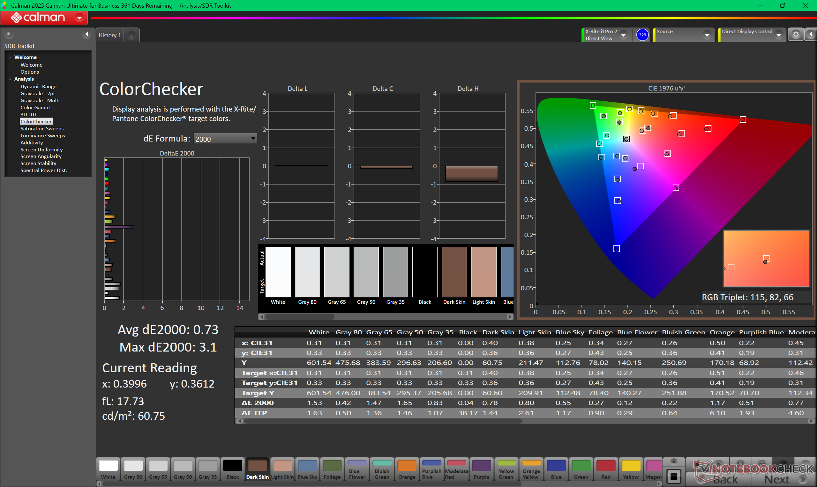Click the data table horizontal scrollbar

coord(383,421)
